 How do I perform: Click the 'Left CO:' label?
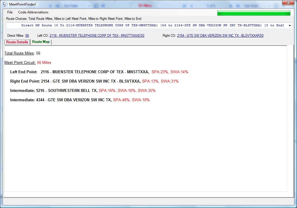click(x=43, y=36)
